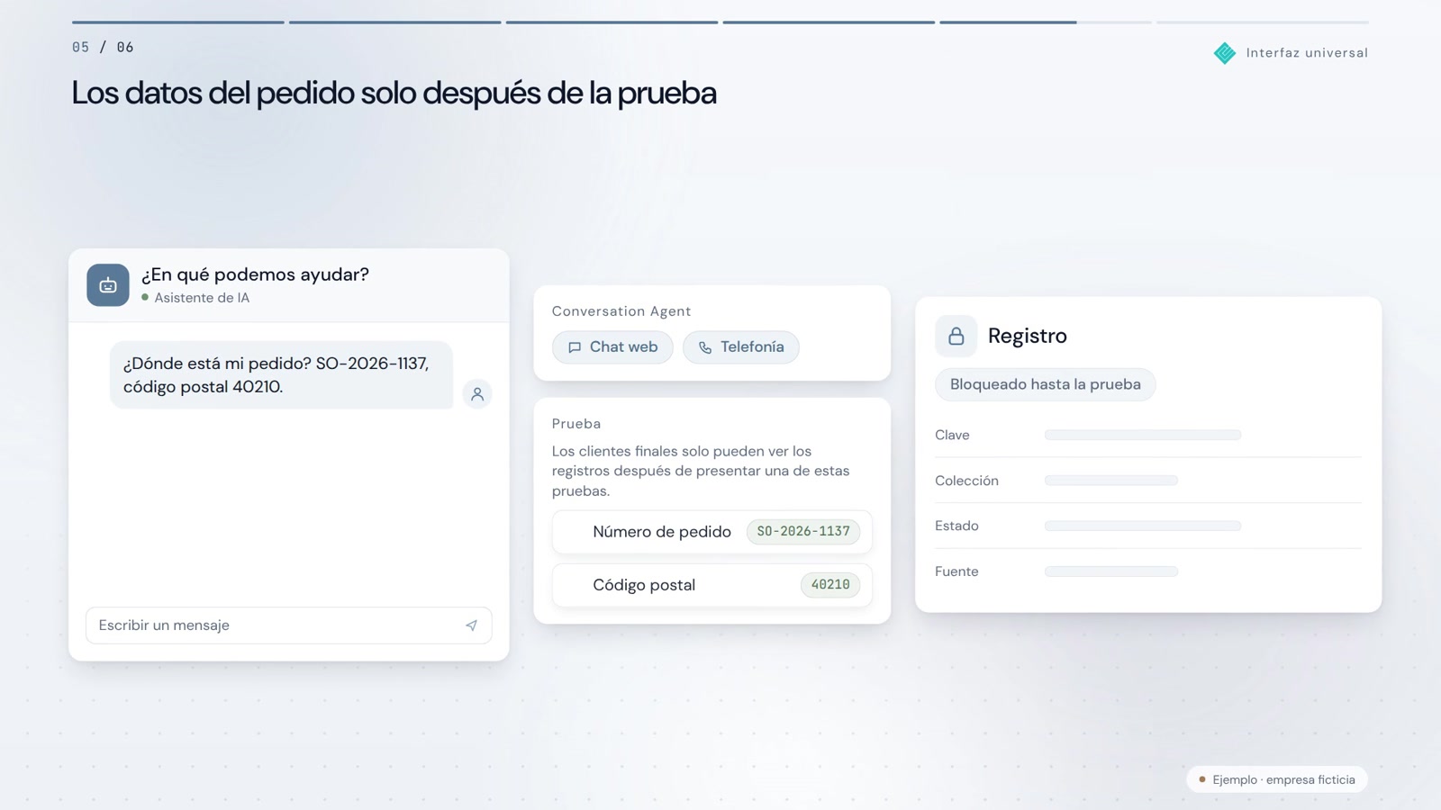The image size is (1441, 810).
Task: Click the Estado row label
Action: pyautogui.click(x=956, y=526)
